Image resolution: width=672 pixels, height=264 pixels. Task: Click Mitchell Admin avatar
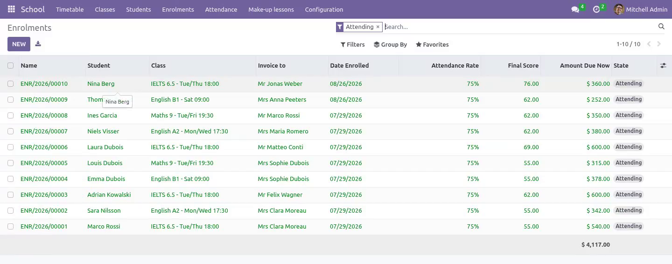619,9
